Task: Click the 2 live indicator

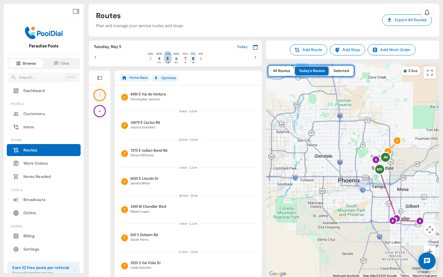Action: coord(411,71)
